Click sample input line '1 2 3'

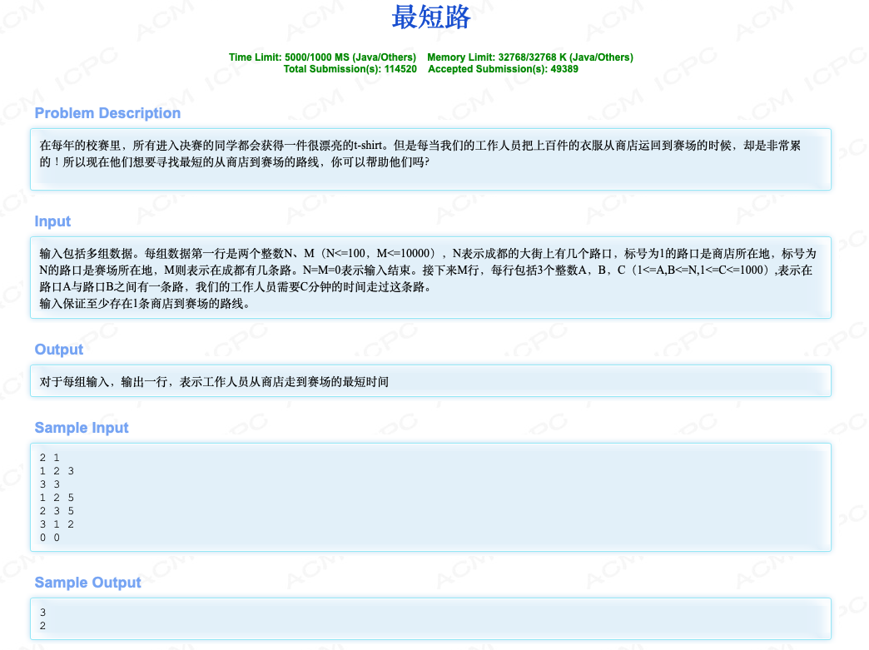pos(57,471)
